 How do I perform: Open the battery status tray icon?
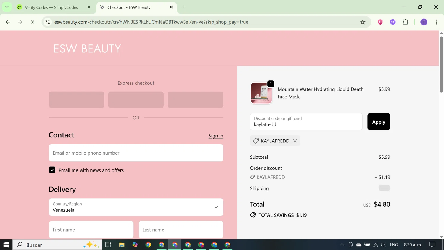(367, 245)
